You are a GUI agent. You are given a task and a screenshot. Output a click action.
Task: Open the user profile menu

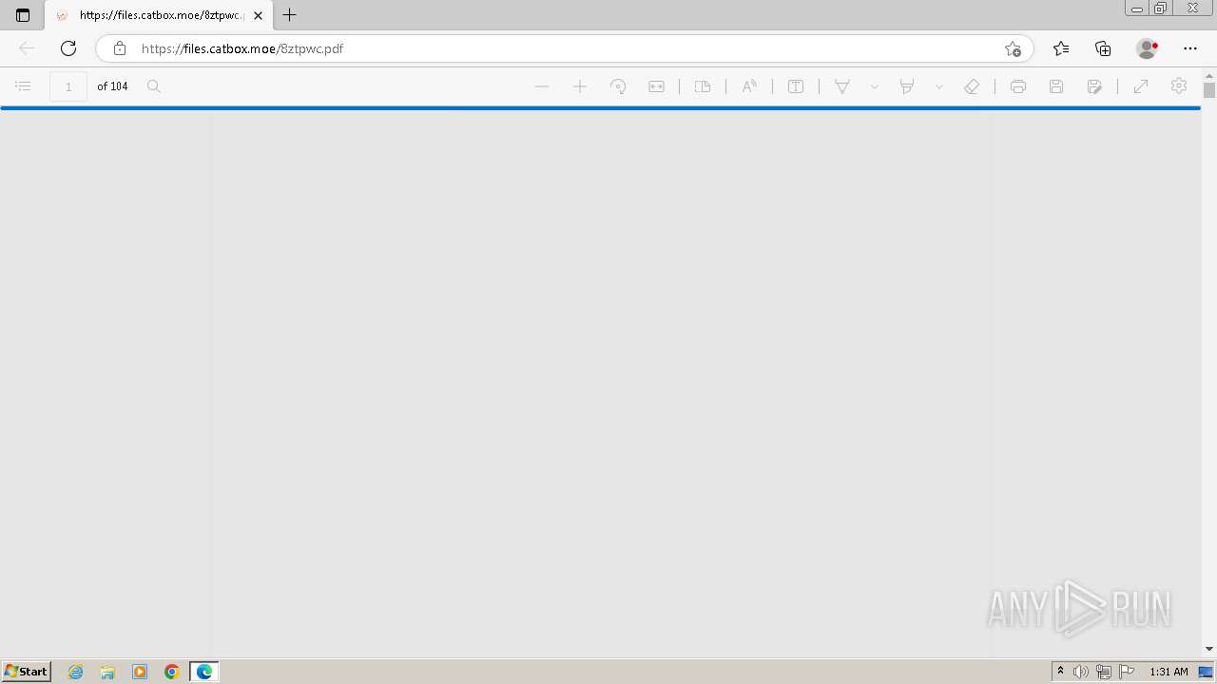(1148, 48)
